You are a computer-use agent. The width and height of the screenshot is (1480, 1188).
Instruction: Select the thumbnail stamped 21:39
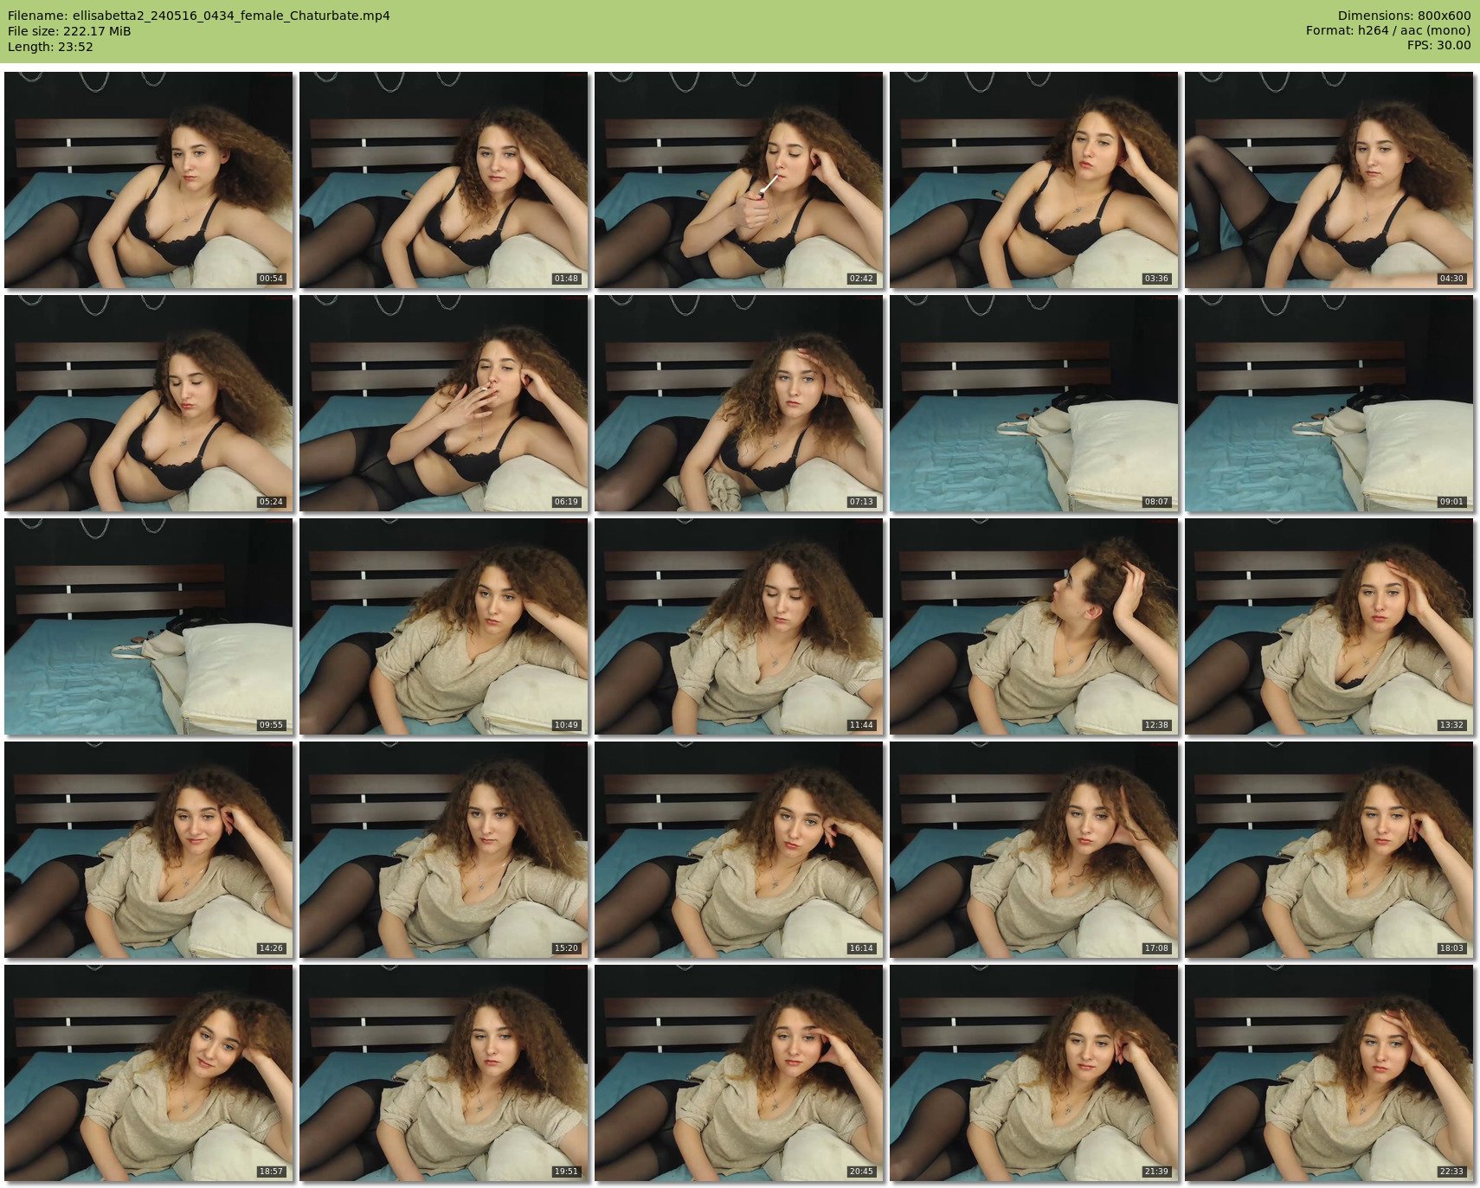click(1033, 1073)
